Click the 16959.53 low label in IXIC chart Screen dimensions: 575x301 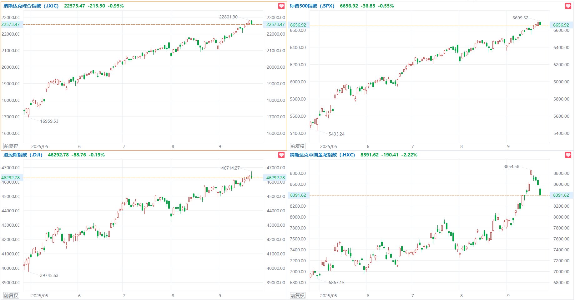coord(49,121)
